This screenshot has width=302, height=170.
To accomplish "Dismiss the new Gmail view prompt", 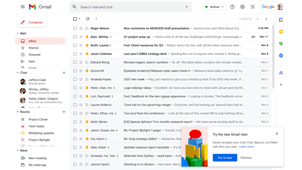I will tap(246, 158).
